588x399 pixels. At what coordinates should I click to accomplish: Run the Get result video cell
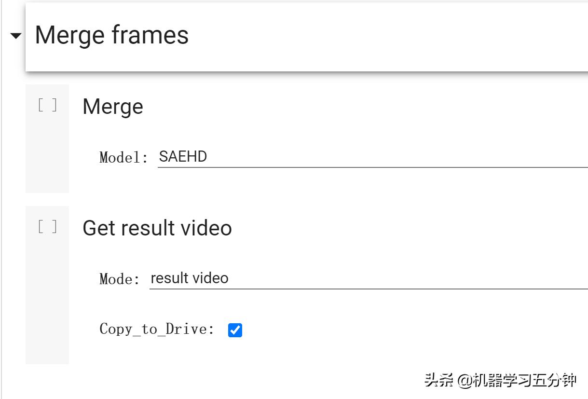tap(47, 226)
